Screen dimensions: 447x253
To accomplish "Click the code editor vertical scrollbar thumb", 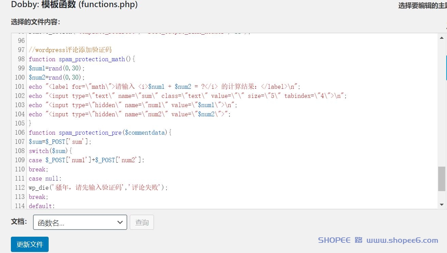I will tap(442, 179).
